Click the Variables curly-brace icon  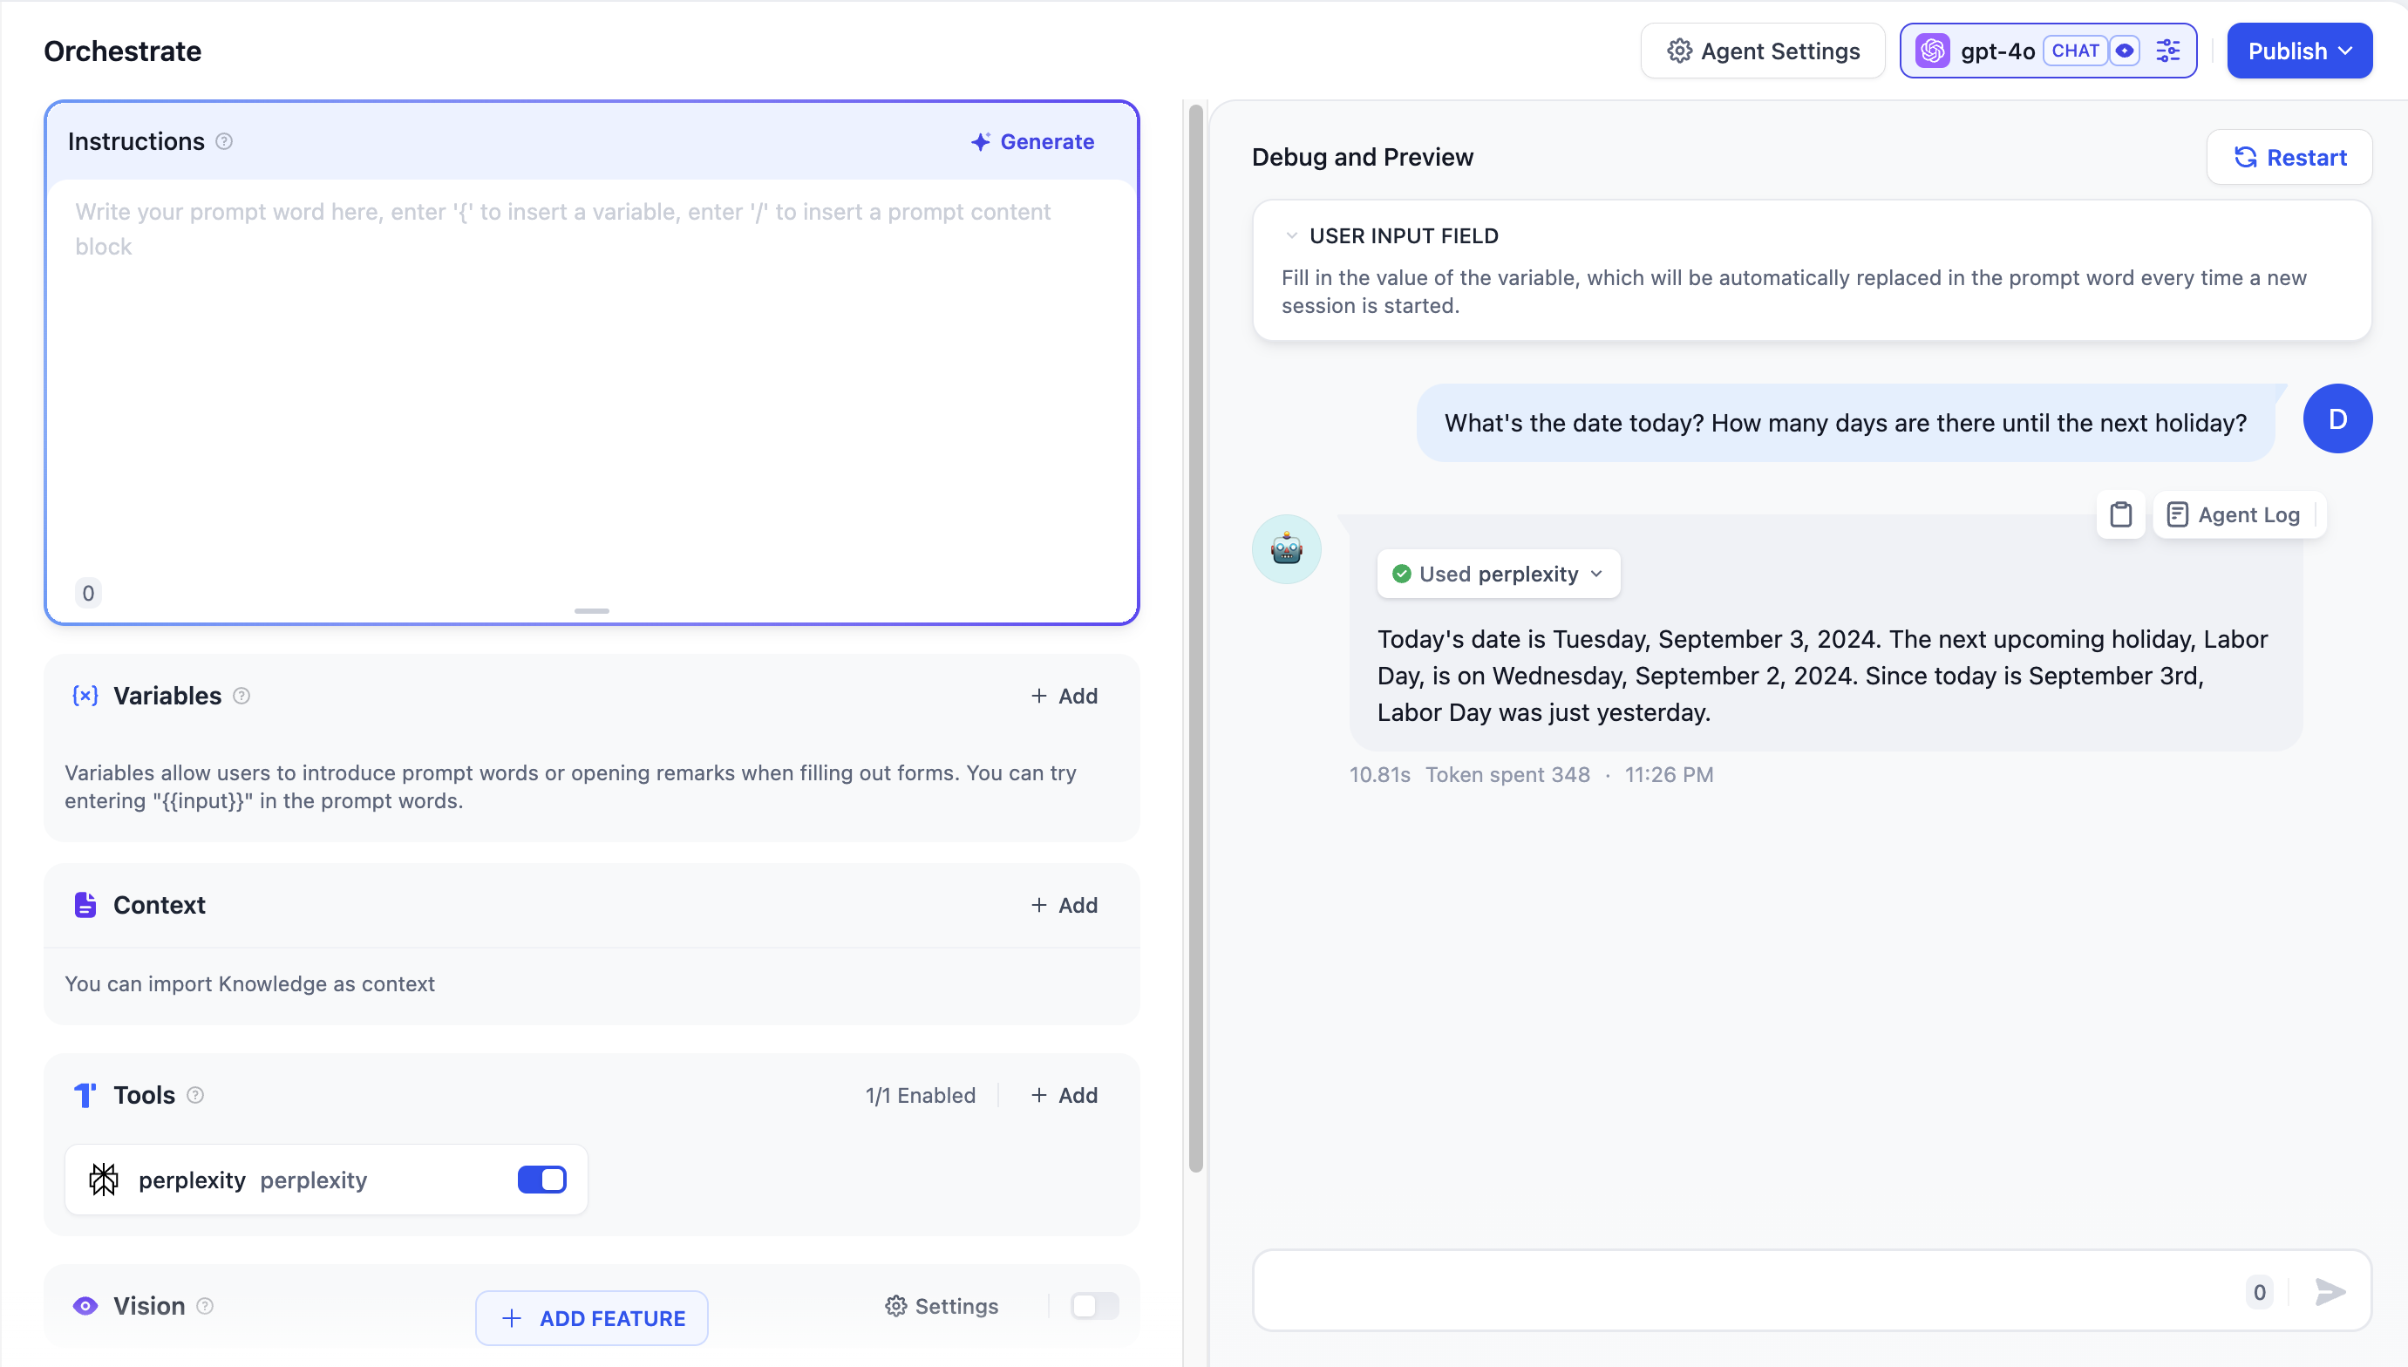pyautogui.click(x=85, y=696)
